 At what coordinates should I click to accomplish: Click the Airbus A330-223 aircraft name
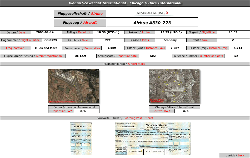coord(152,23)
